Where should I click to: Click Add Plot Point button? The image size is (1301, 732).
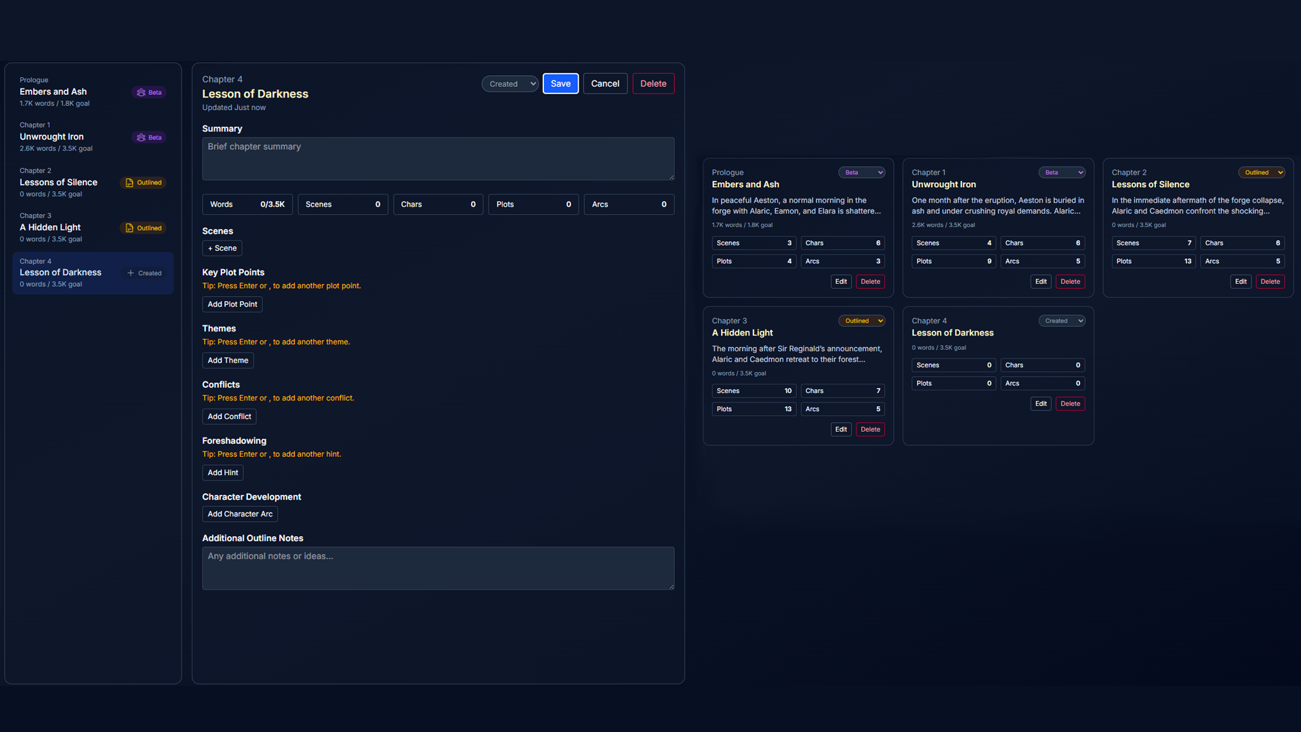(232, 304)
